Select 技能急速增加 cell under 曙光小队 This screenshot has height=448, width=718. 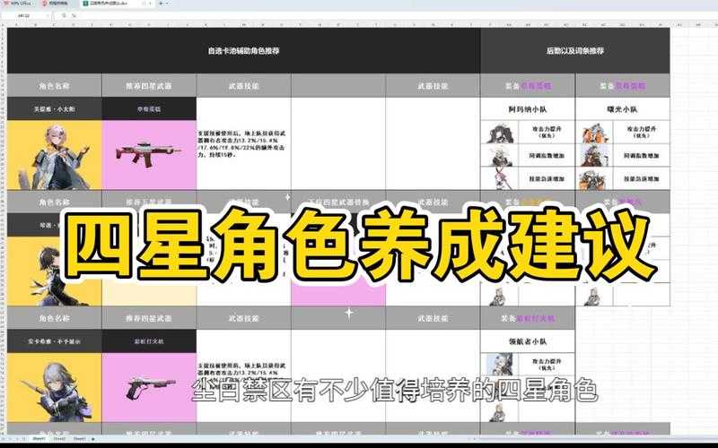[641, 178]
